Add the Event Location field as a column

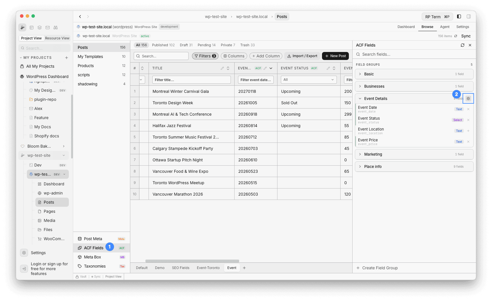point(468,131)
